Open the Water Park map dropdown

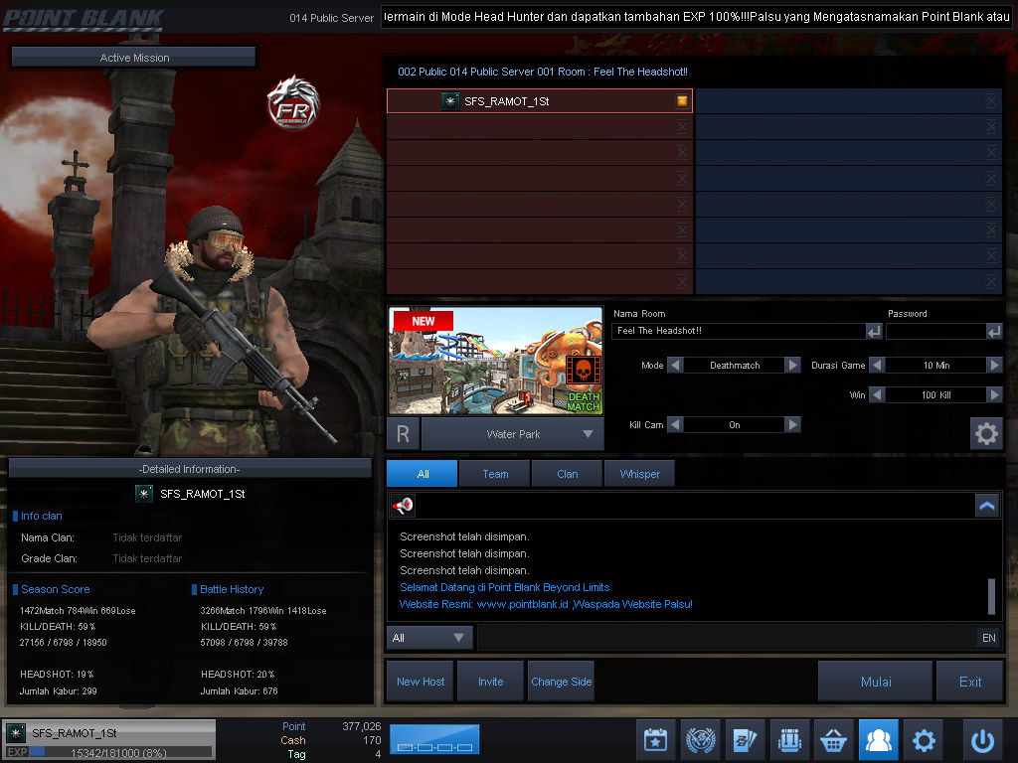[513, 434]
